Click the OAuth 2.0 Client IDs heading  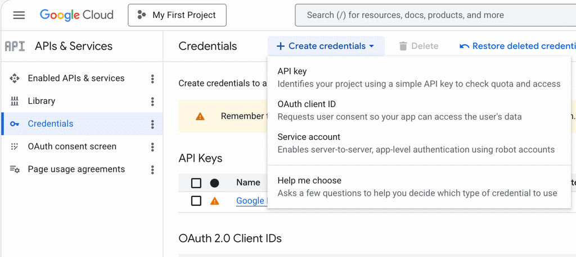click(230, 238)
